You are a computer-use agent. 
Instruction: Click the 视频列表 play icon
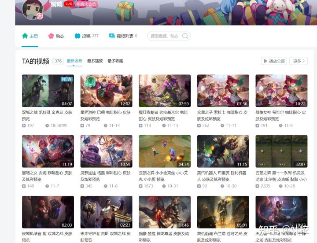point(112,36)
